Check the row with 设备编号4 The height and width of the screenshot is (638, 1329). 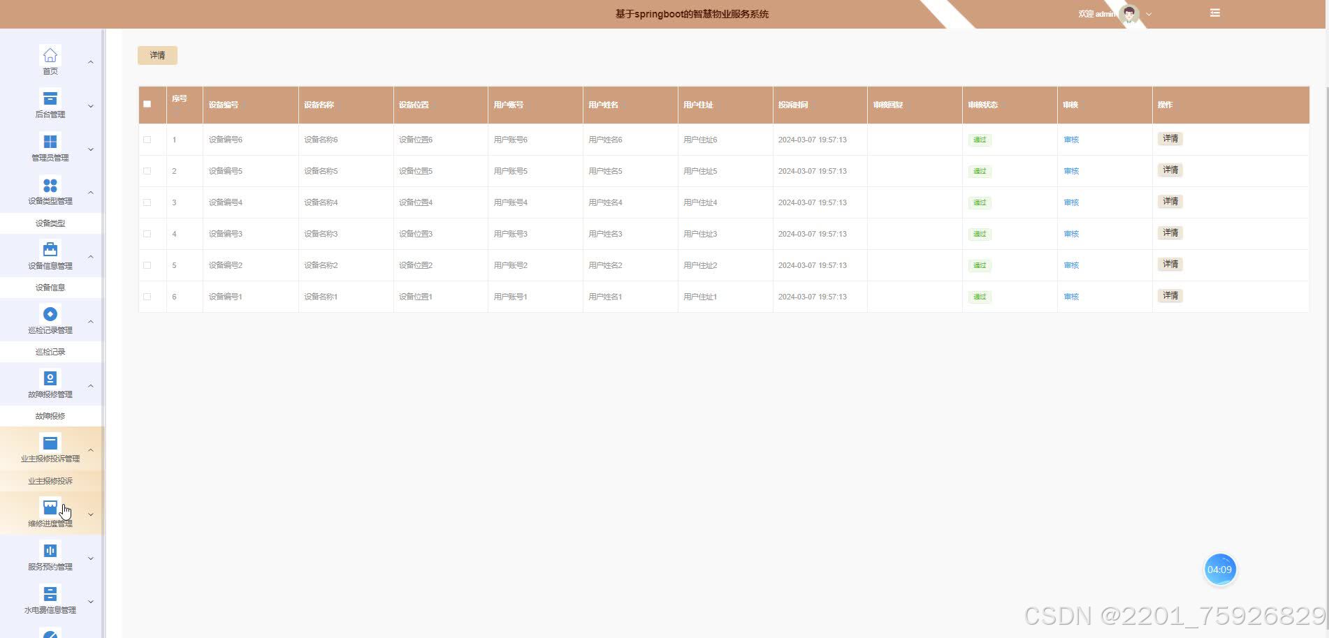pos(147,202)
